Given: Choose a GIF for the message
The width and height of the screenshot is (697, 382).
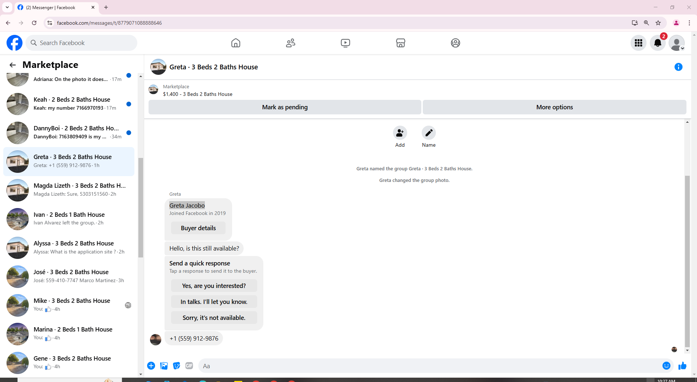Looking at the screenshot, I should tap(189, 366).
